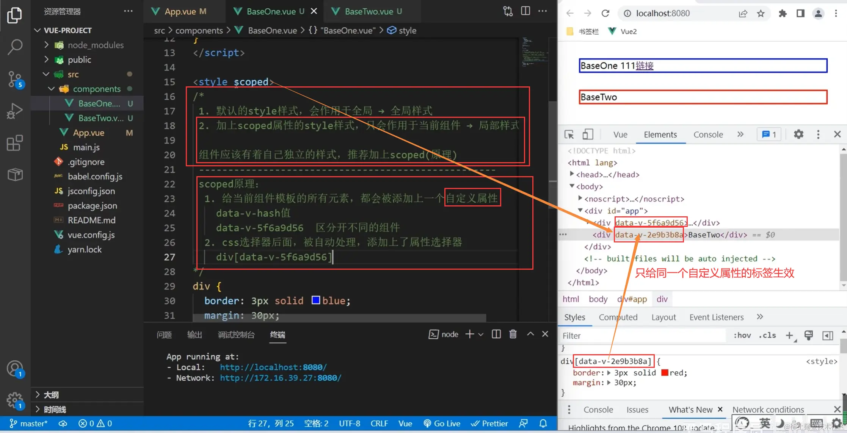847x433 pixels.
Task: Open the 问题 problems panel tab
Action: (x=164, y=335)
